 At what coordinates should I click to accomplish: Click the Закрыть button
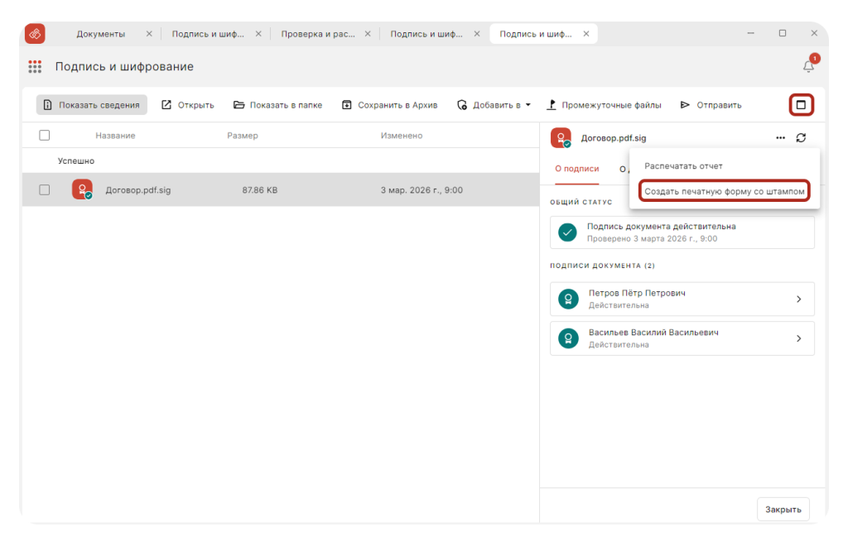(x=783, y=510)
